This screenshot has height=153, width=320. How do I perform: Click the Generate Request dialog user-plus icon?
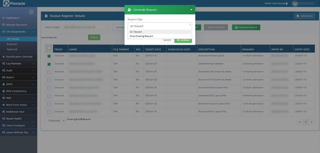point(129,10)
